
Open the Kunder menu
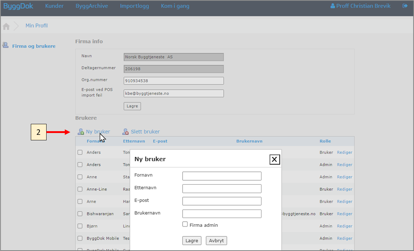[54, 6]
